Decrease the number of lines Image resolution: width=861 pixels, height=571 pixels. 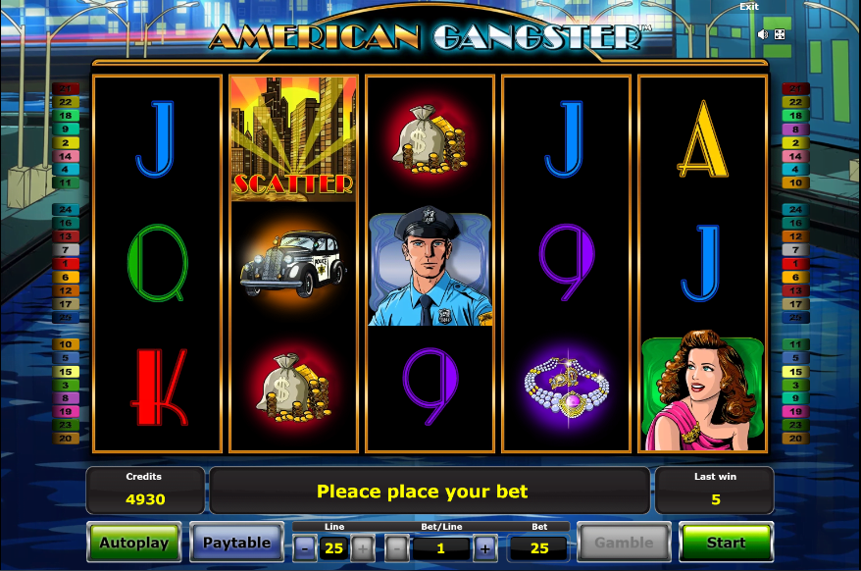pyautogui.click(x=305, y=548)
